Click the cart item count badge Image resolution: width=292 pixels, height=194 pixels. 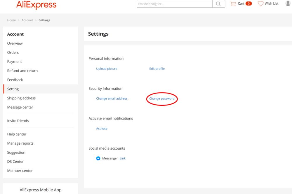248,4
